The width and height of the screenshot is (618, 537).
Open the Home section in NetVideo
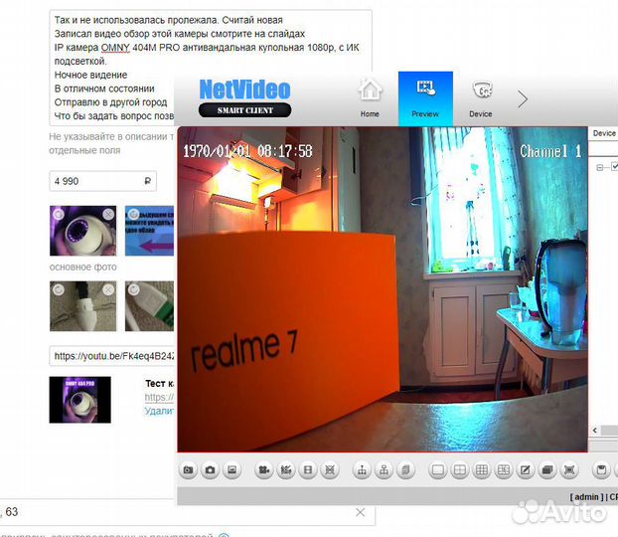370,98
